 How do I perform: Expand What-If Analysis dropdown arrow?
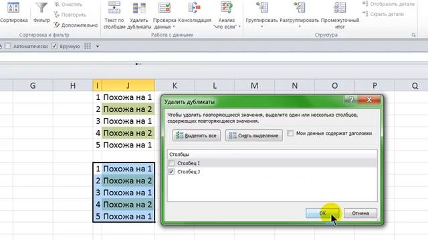click(239, 27)
